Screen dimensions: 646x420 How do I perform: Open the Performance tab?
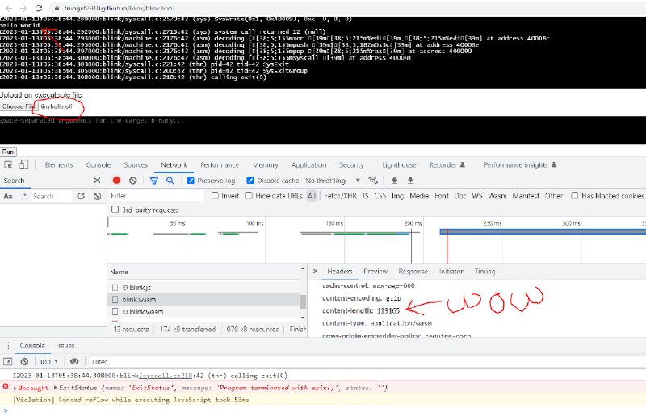220,165
